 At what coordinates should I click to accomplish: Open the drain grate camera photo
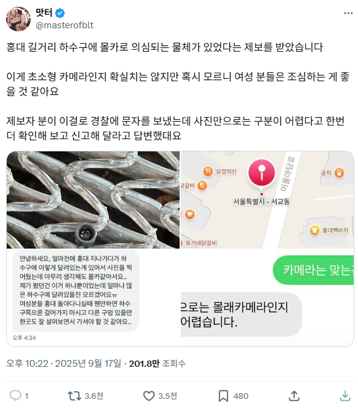point(93,200)
